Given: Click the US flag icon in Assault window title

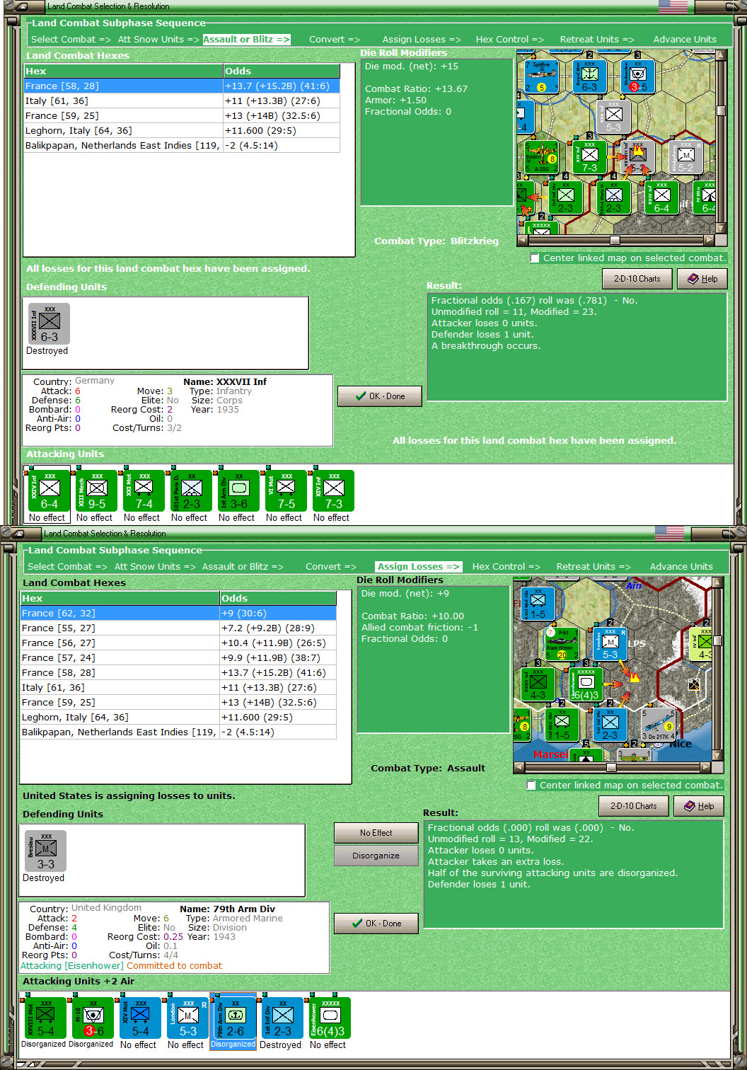Looking at the screenshot, I should [669, 533].
